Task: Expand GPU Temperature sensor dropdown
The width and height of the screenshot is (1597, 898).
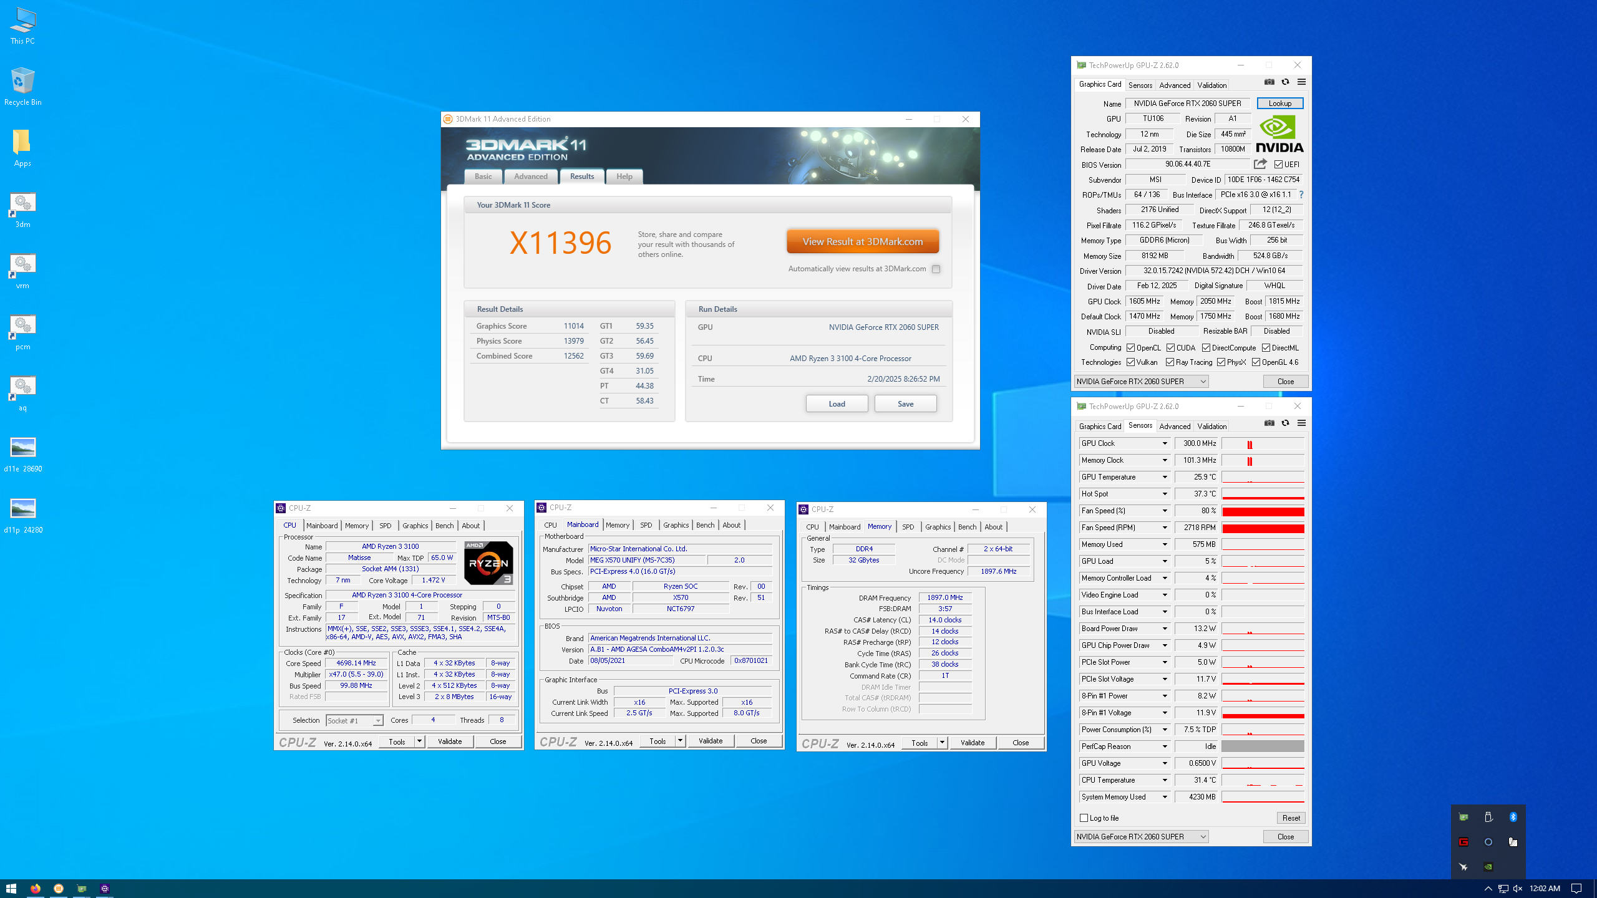Action: 1164,477
